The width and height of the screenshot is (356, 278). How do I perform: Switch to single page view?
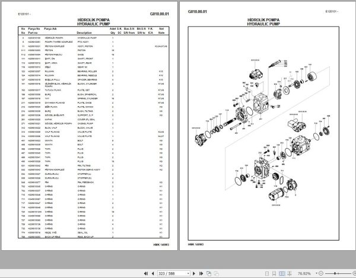[x=267, y=273]
